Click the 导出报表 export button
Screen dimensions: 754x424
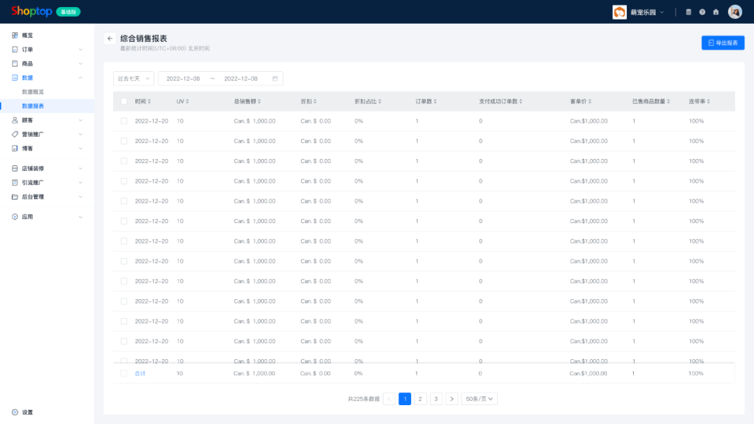(x=723, y=43)
